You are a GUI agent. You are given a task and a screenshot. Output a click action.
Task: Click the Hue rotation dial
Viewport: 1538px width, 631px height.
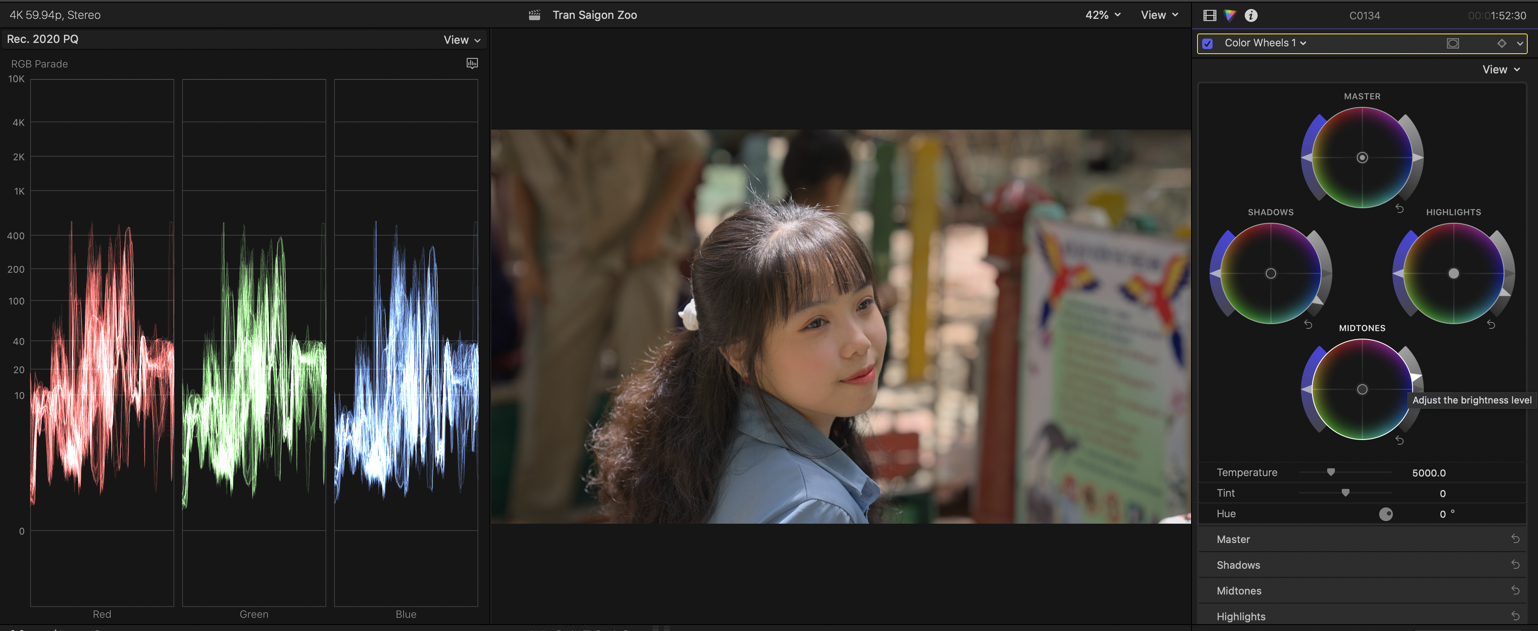click(1386, 514)
